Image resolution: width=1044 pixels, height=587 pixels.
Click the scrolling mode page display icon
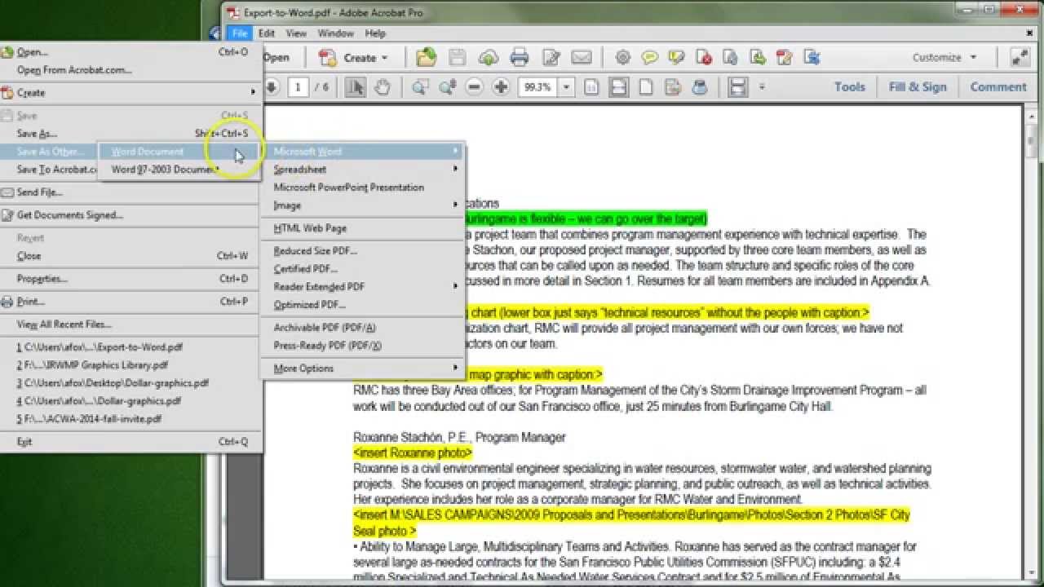pos(737,86)
